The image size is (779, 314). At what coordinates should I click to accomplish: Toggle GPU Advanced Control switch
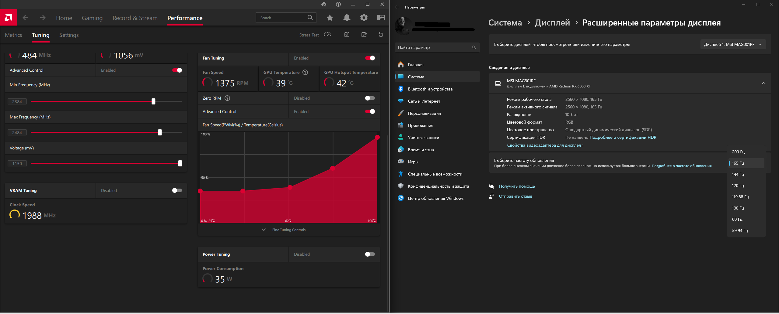[x=177, y=70]
